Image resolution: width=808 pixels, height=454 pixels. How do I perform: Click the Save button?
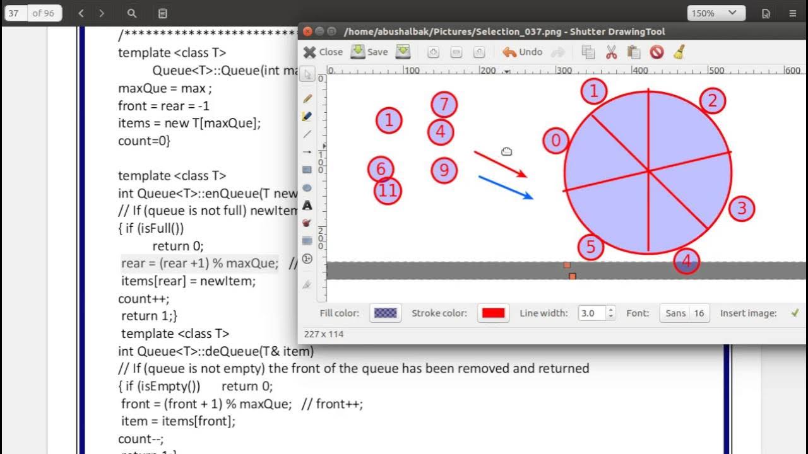[370, 52]
